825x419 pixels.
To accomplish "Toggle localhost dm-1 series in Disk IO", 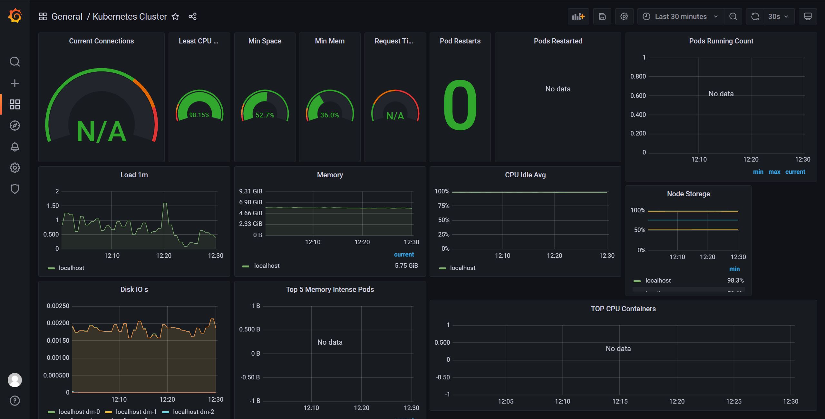I will pos(136,412).
